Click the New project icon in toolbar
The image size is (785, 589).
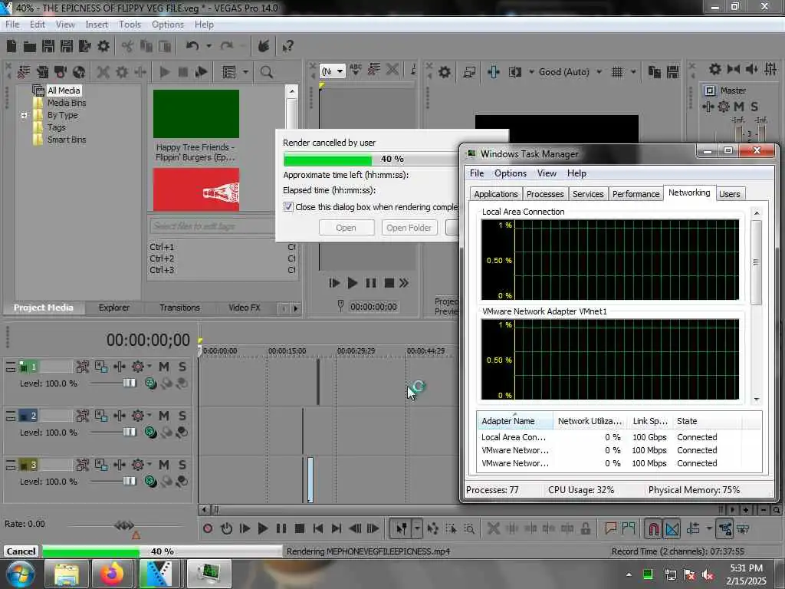[x=11, y=47]
